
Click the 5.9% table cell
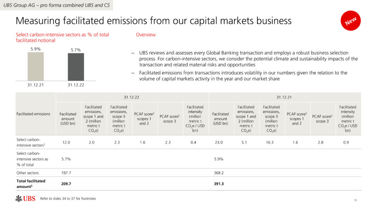pos(219,159)
